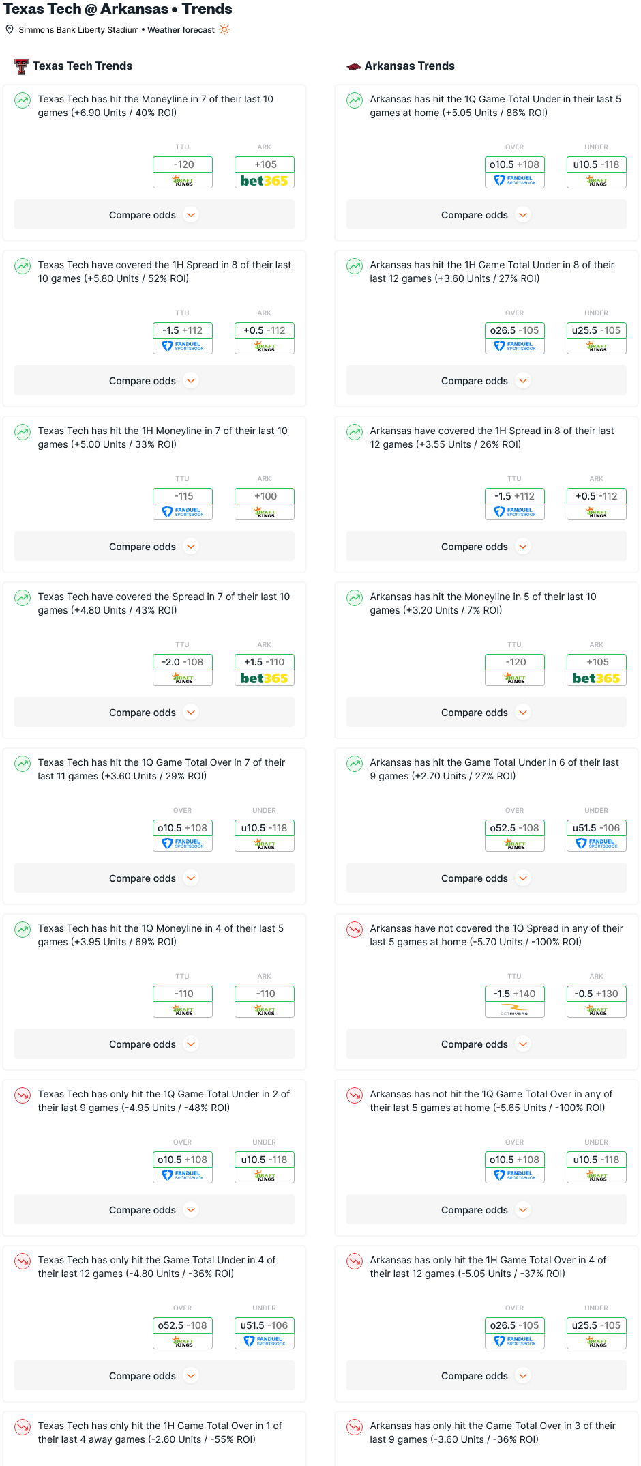
Task: Expand Compare odds for Texas Tech 1Q Moneyline trend
Action: click(154, 1044)
